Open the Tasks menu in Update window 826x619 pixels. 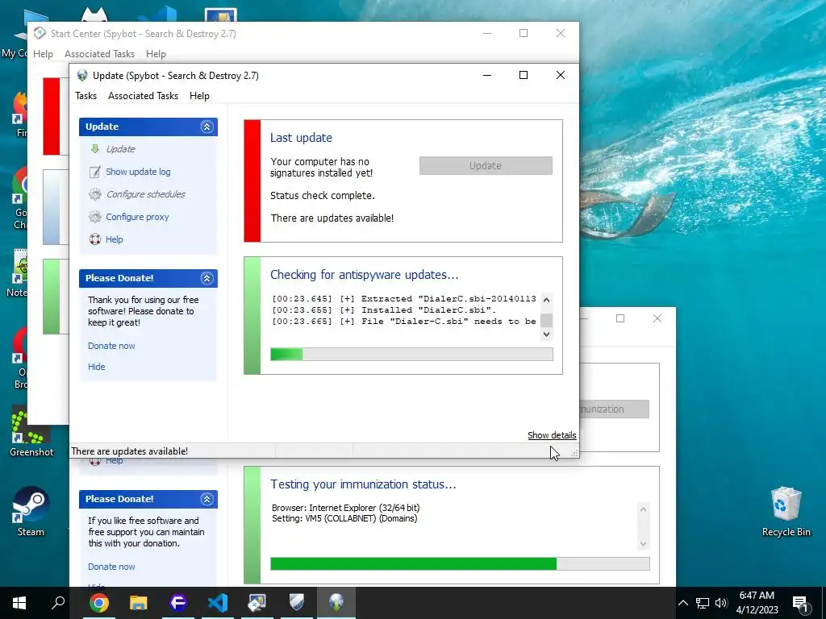tap(86, 96)
